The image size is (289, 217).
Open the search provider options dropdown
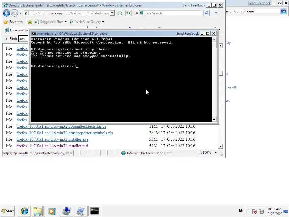click(x=216, y=13)
